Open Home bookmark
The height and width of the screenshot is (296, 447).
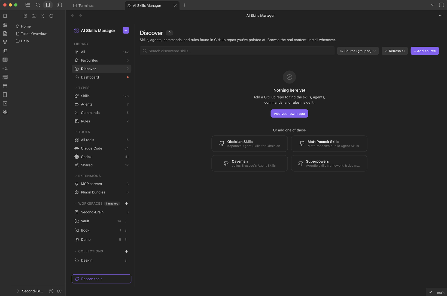pyautogui.click(x=23, y=26)
